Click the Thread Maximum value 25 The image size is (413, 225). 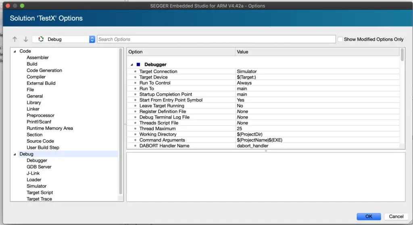tap(240, 129)
